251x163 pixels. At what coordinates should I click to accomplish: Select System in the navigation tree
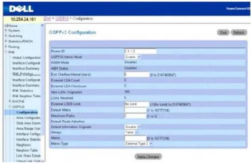point(14,30)
